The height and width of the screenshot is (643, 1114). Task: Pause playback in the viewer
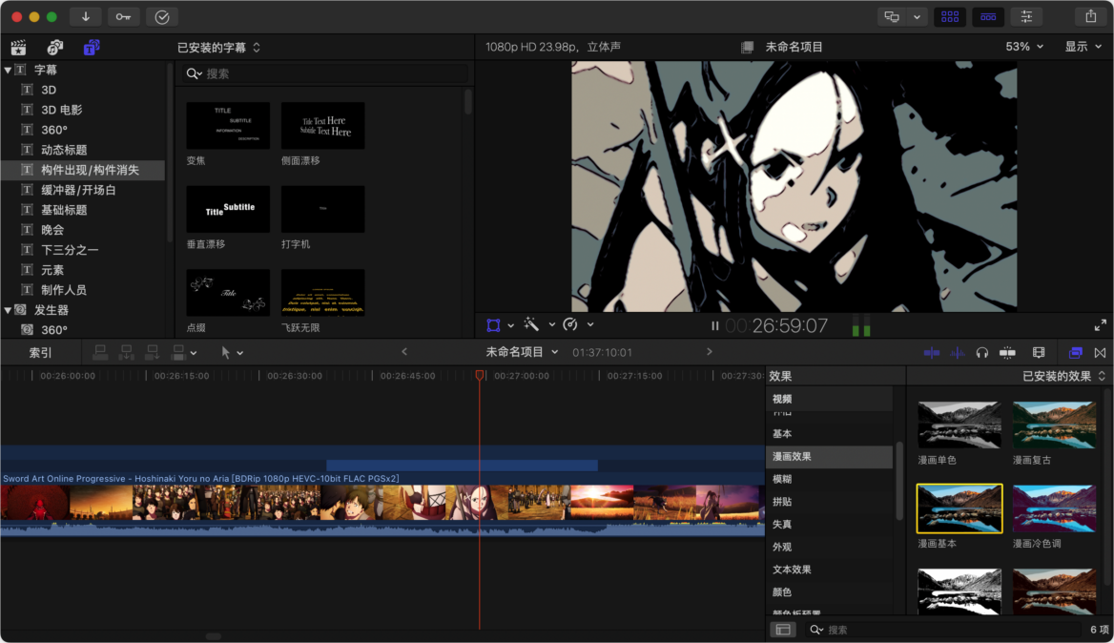coord(714,326)
